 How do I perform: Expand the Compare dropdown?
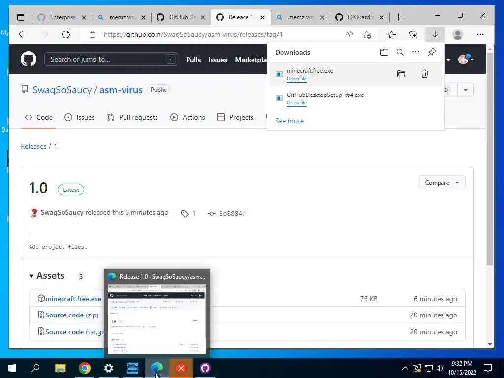click(x=442, y=183)
